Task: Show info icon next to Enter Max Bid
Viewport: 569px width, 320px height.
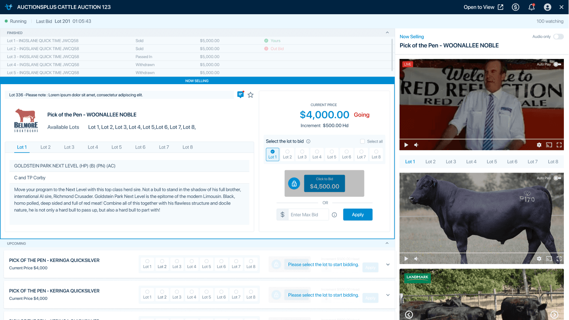Action: (334, 215)
